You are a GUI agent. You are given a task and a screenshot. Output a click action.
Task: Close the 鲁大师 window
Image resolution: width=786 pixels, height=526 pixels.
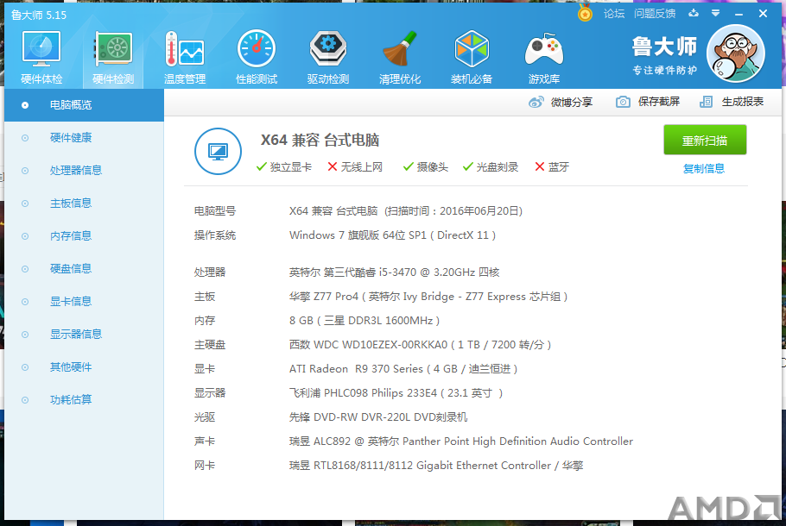point(763,14)
